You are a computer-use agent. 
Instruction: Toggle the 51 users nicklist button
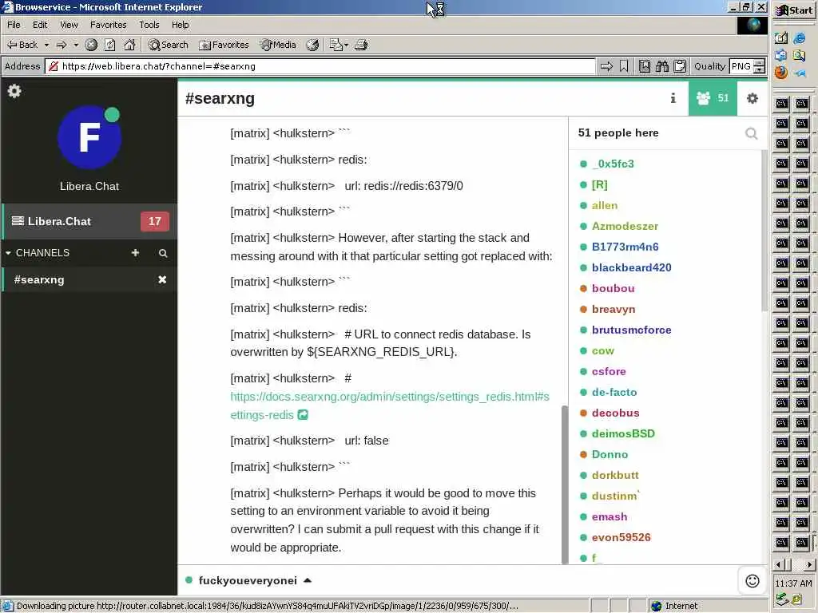point(713,98)
